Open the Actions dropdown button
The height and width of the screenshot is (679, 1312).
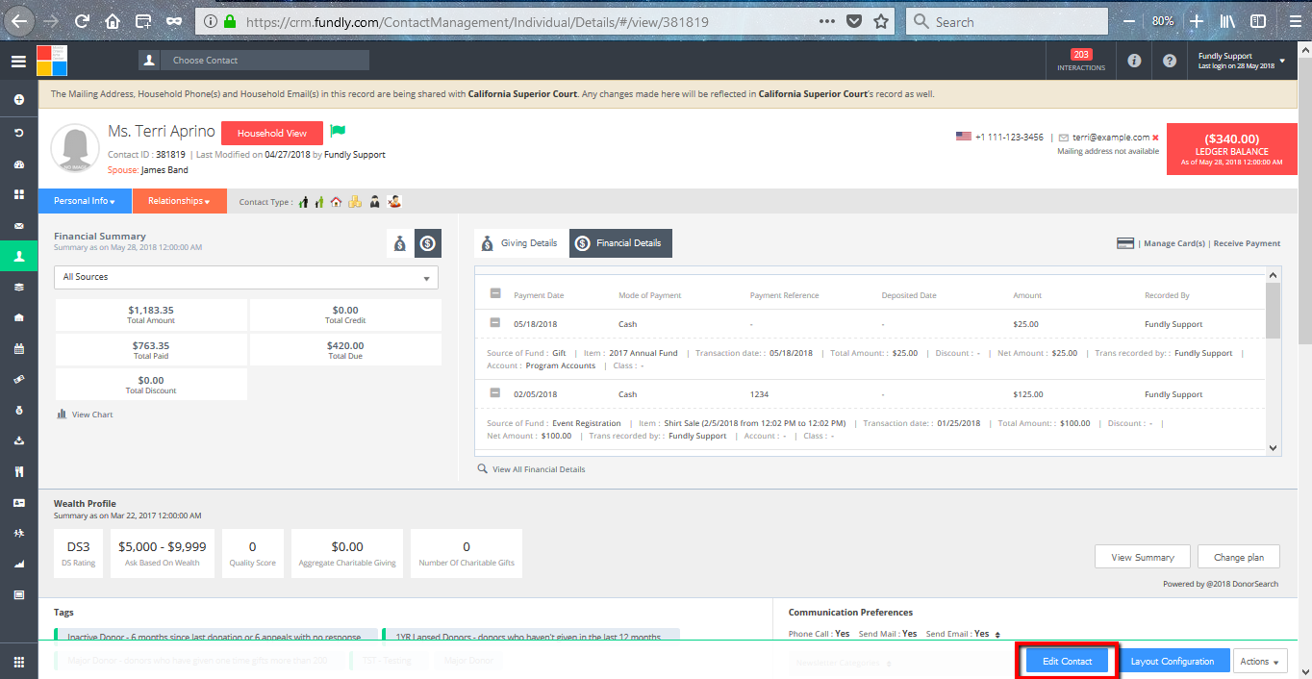point(1260,661)
